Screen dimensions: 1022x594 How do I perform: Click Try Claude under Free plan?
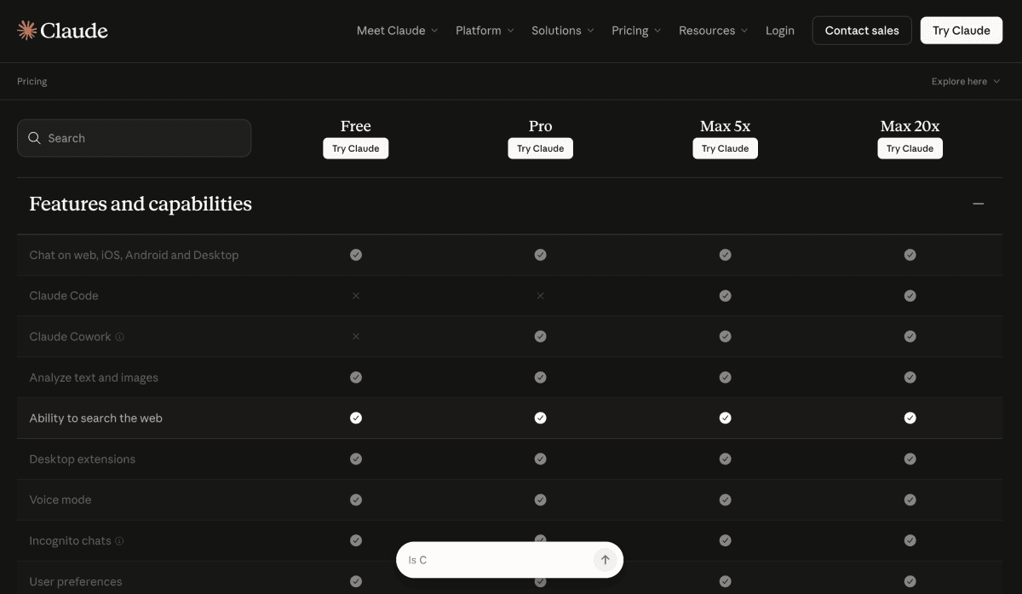[x=356, y=148]
